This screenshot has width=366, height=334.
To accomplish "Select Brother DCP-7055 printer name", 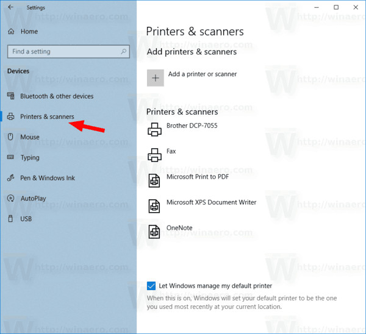I will click(192, 126).
